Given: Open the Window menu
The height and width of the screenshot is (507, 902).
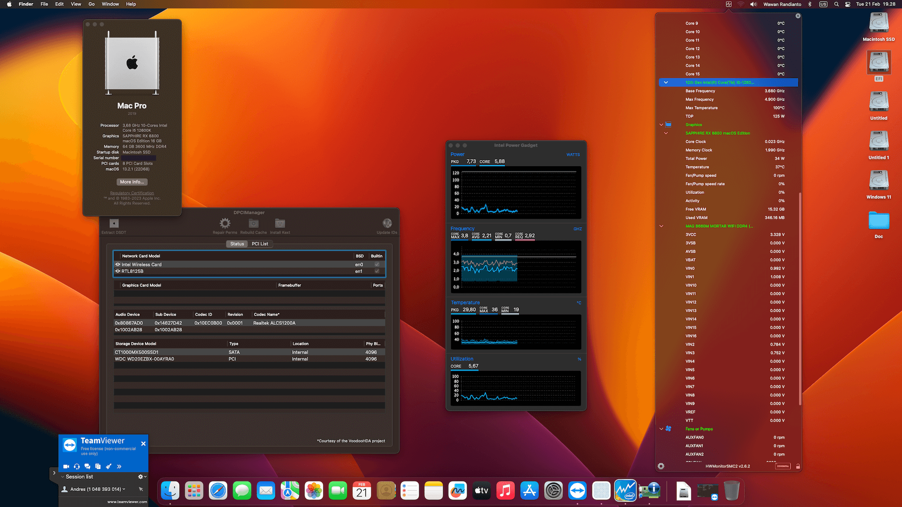Looking at the screenshot, I should [x=110, y=4].
